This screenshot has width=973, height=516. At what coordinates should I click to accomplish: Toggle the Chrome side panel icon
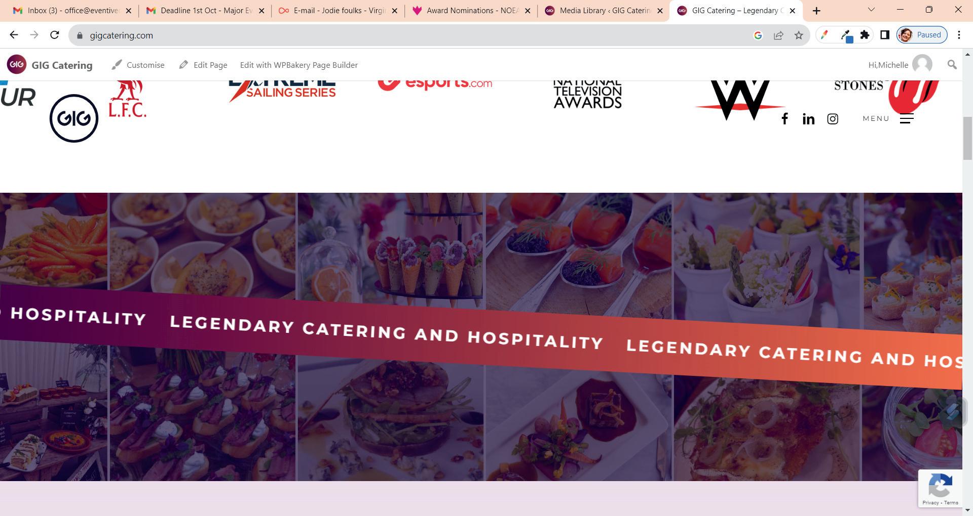(x=884, y=35)
